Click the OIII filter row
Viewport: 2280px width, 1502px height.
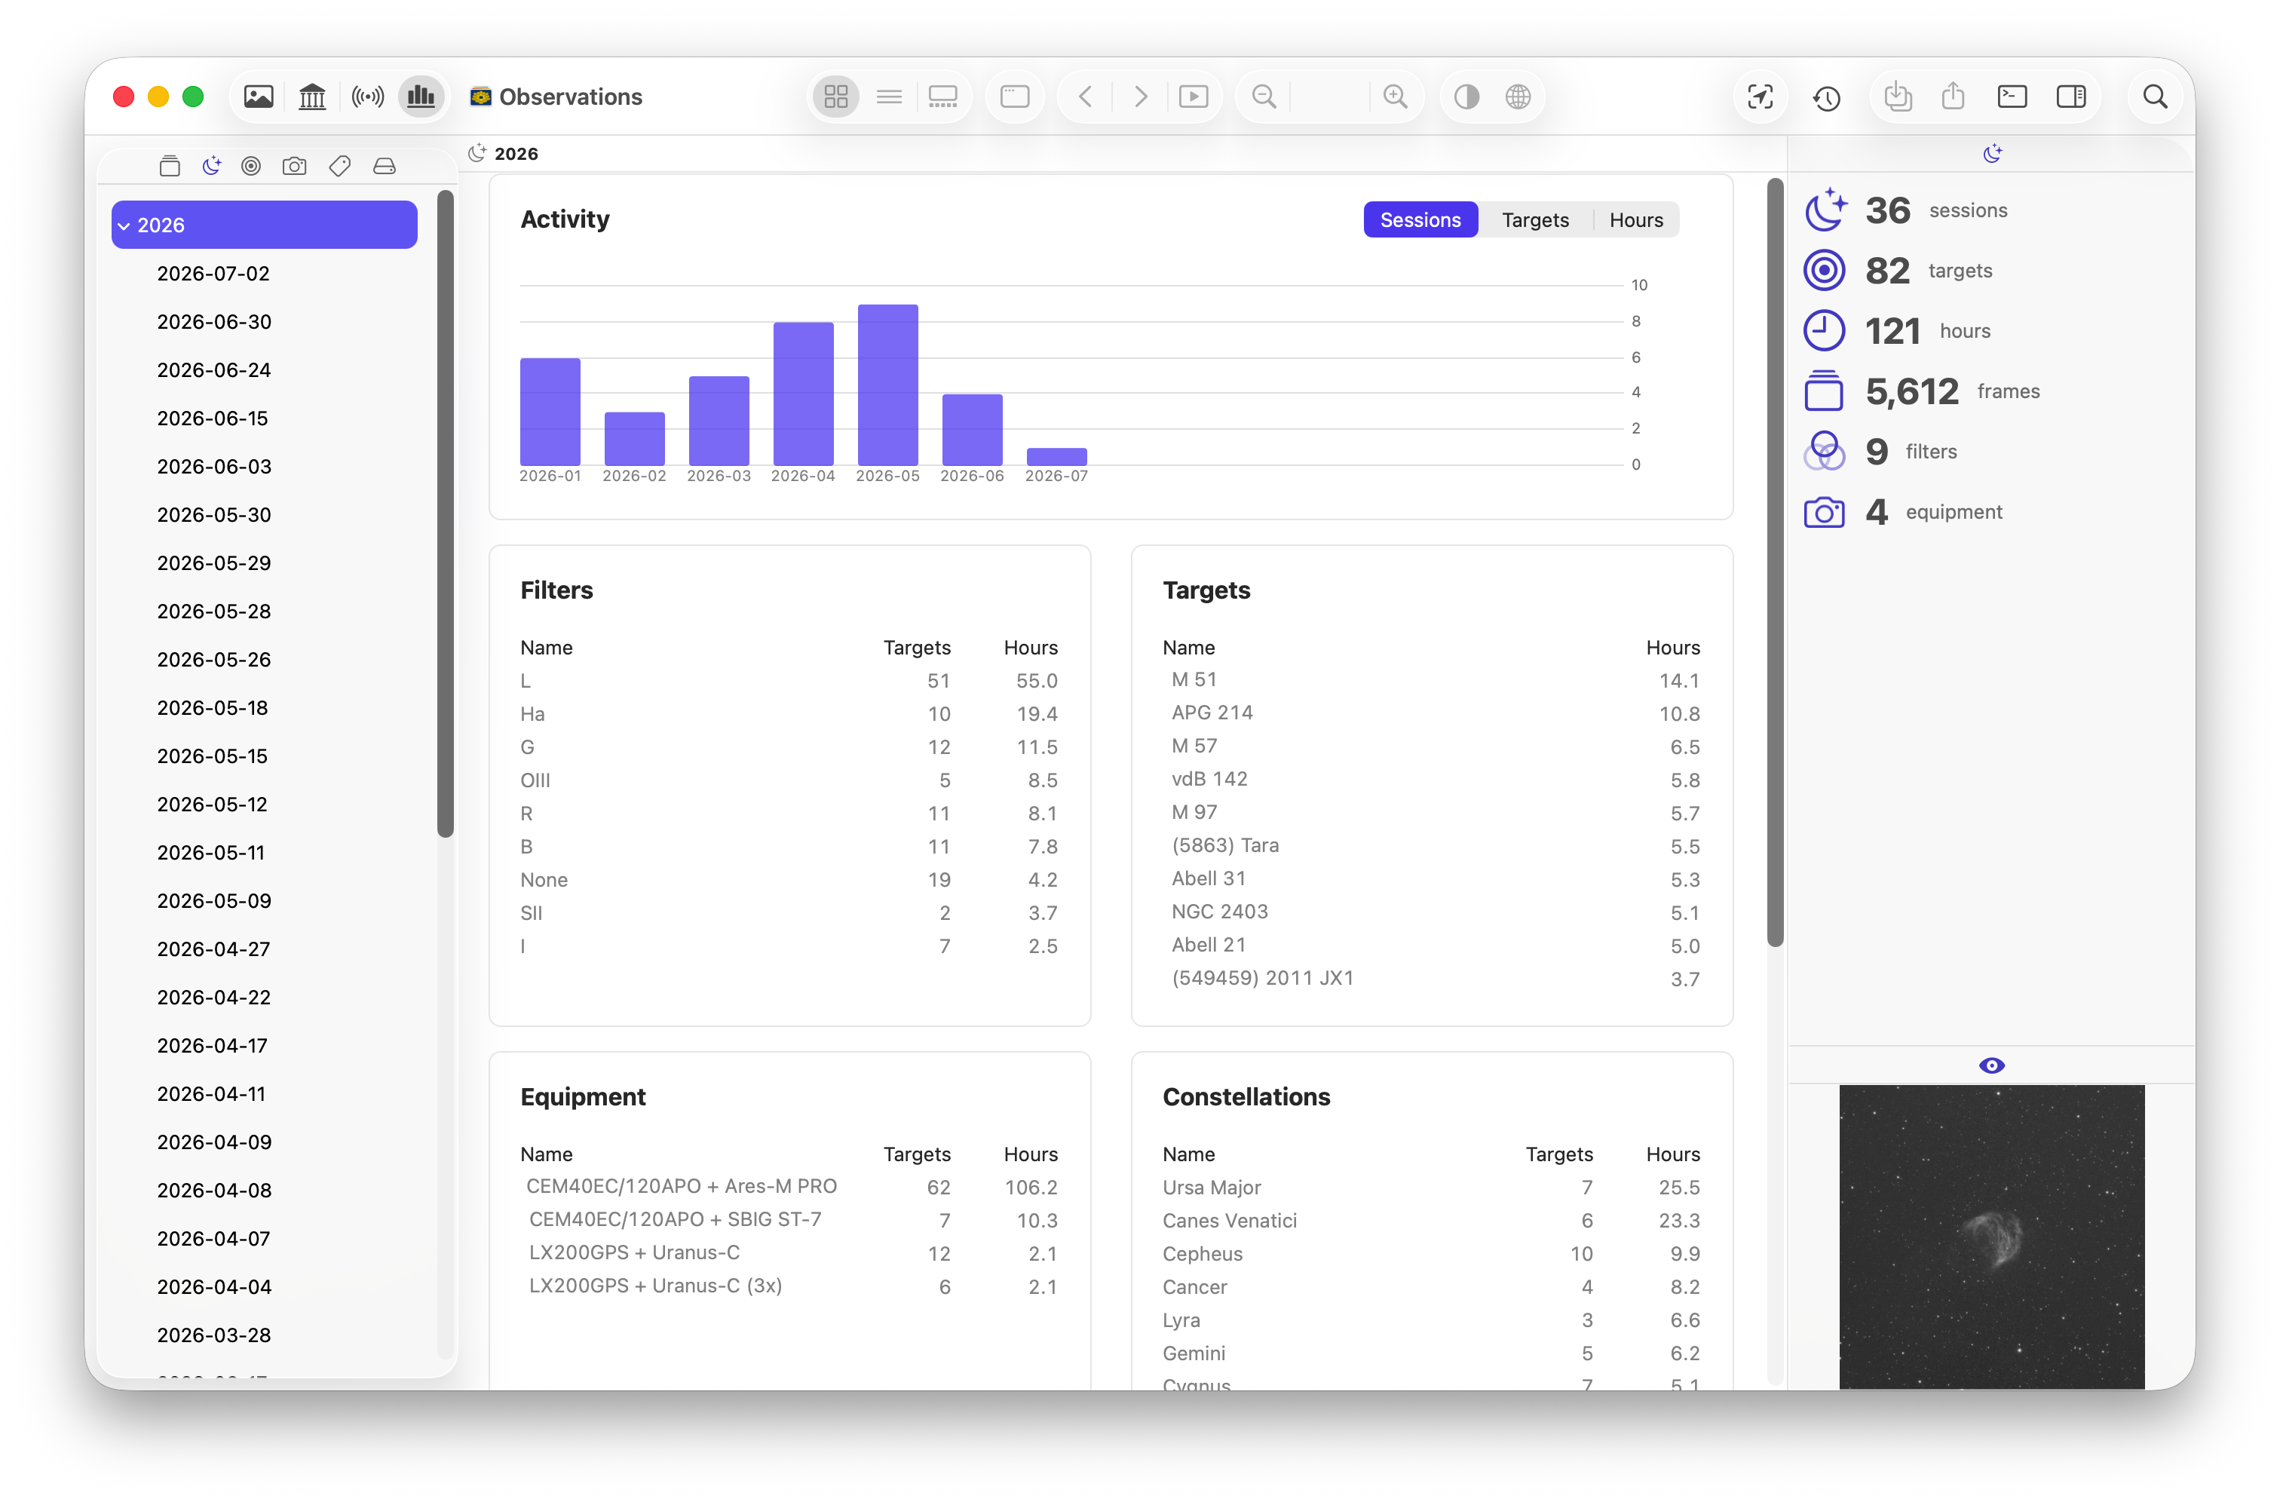coord(789,780)
